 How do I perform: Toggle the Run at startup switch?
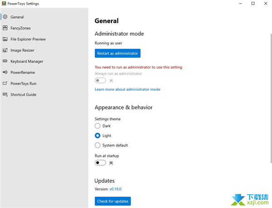[100, 163]
